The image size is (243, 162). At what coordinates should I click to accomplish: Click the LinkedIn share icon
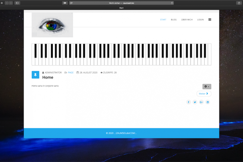[208, 102]
